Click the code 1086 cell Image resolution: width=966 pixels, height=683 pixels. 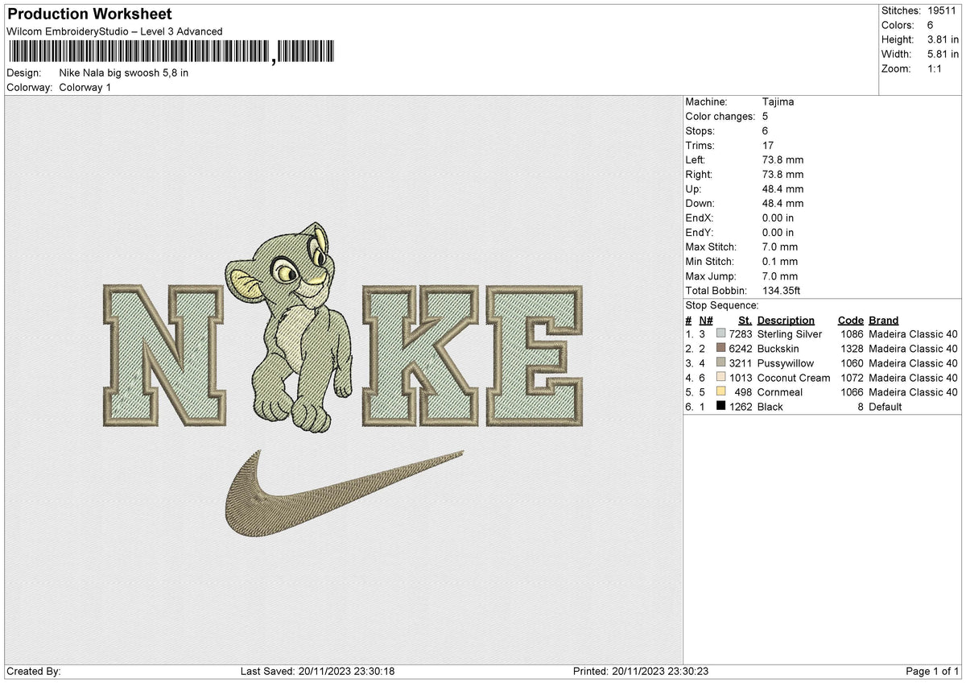pos(852,333)
